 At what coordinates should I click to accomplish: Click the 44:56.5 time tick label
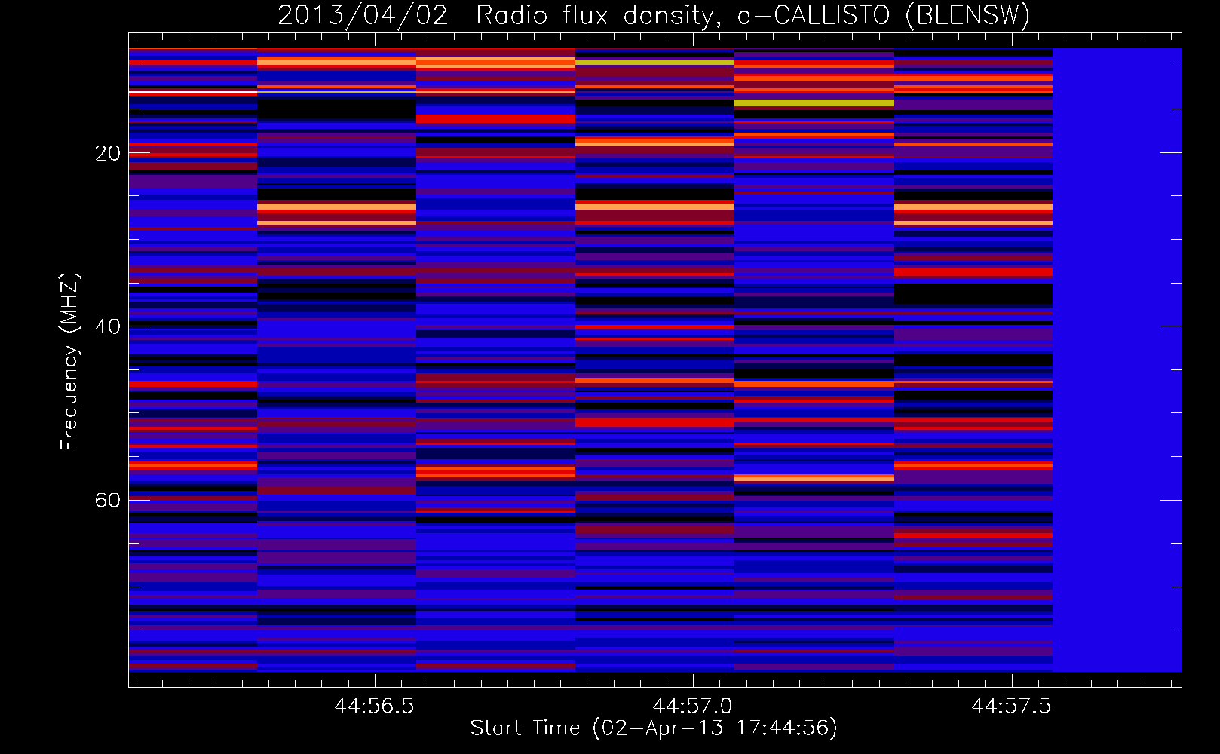tap(374, 706)
